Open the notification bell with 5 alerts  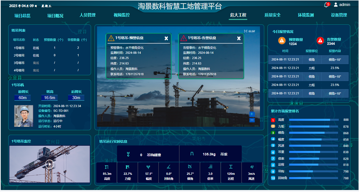(x=326, y=5)
